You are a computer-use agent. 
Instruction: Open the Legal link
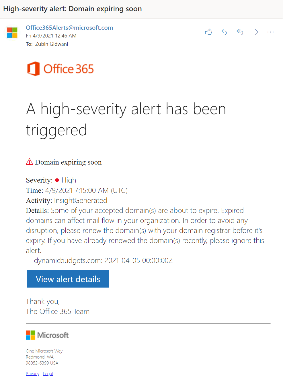pos(48,374)
